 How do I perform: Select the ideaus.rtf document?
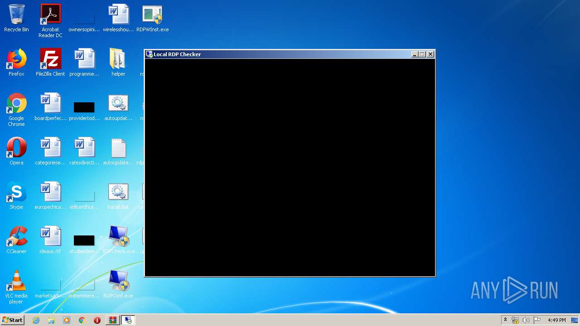(50, 240)
